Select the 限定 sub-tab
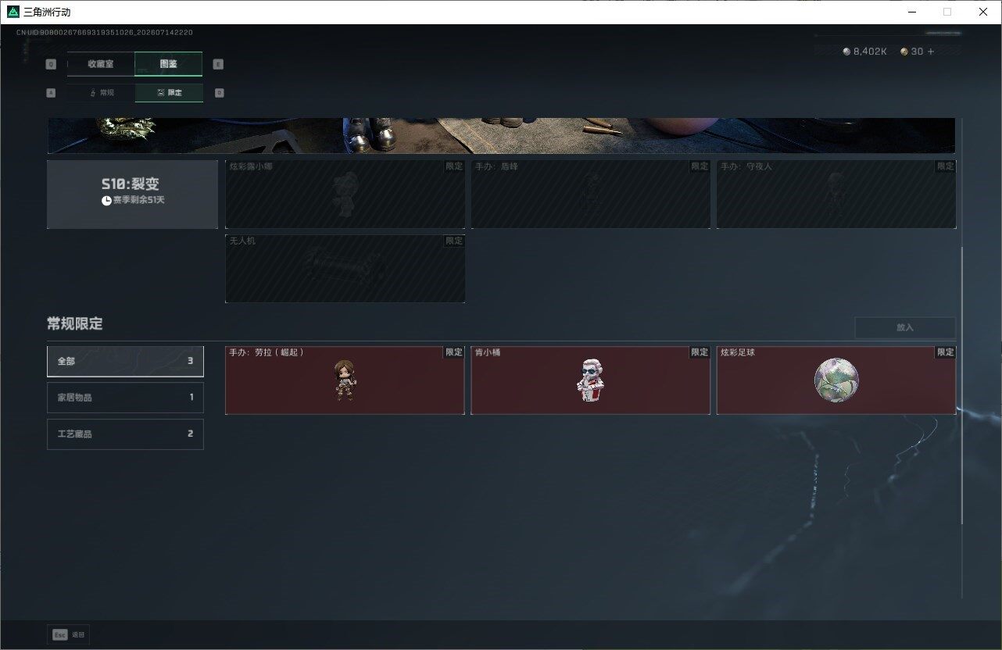Viewport: 1002px width, 650px height. [x=169, y=93]
